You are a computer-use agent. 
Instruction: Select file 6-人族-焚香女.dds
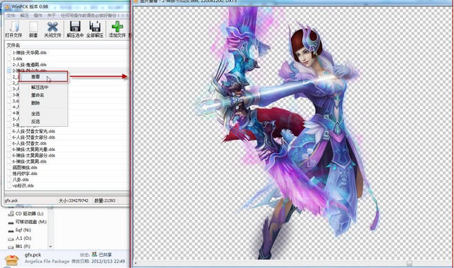click(29, 143)
